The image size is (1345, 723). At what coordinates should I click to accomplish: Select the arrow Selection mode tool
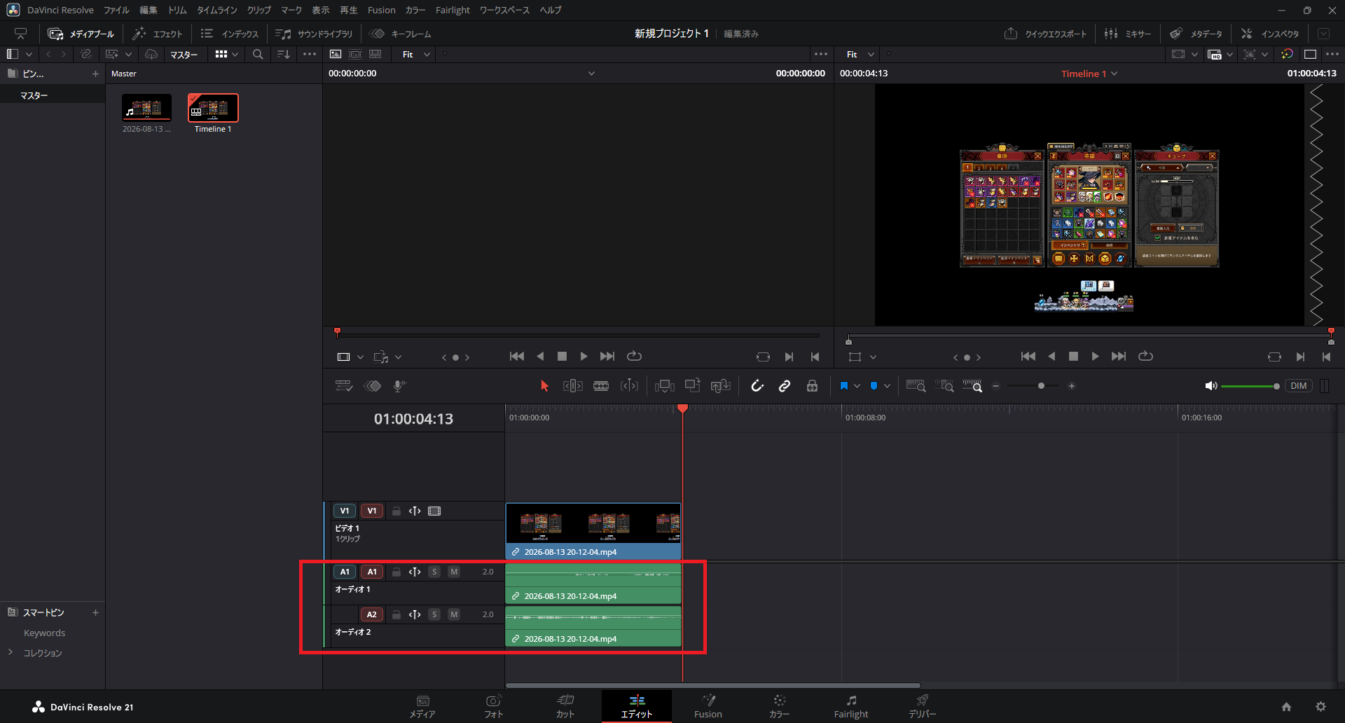(x=544, y=386)
